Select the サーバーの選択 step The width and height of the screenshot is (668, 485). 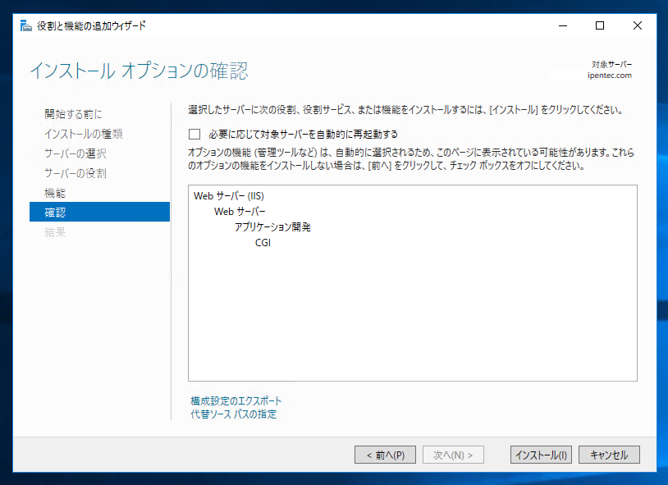(x=75, y=153)
